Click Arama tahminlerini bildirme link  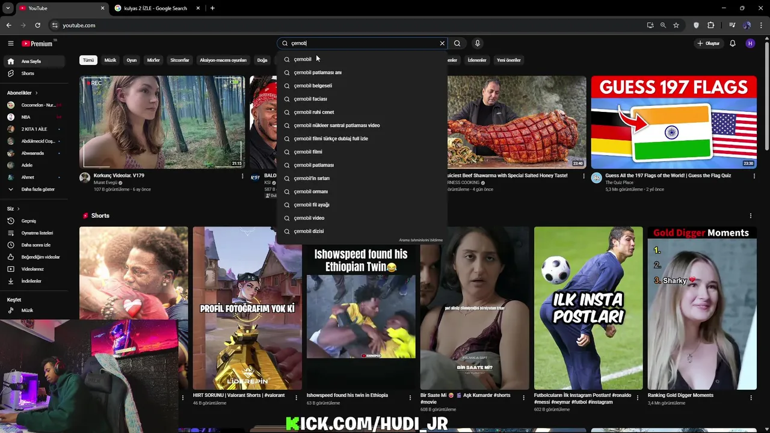420,240
